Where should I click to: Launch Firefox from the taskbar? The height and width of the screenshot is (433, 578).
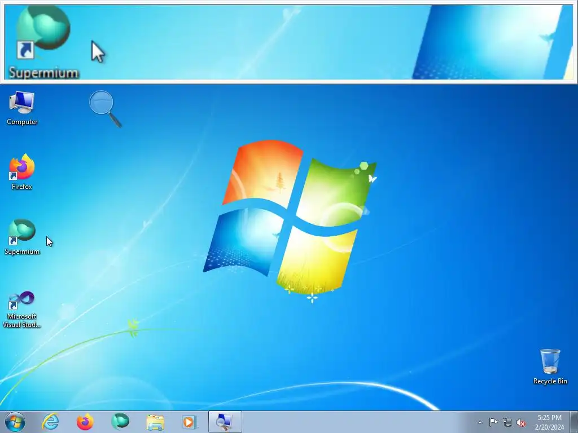click(85, 422)
